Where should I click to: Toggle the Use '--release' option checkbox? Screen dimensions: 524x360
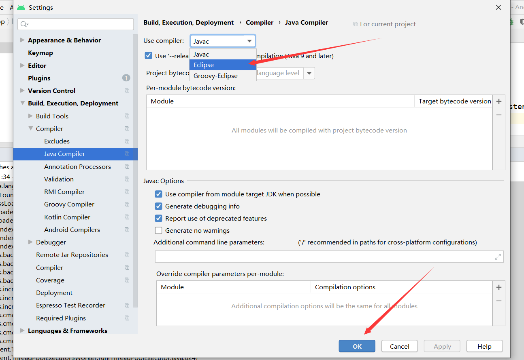149,56
